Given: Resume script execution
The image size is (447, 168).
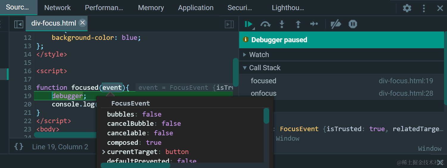Looking at the screenshot, I should [x=248, y=24].
